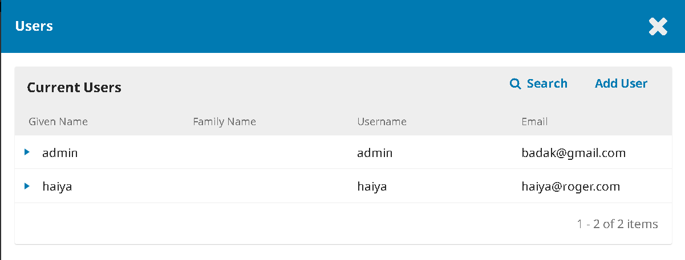Expand the haiya user row arrow
This screenshot has height=260, width=685.
tap(27, 186)
